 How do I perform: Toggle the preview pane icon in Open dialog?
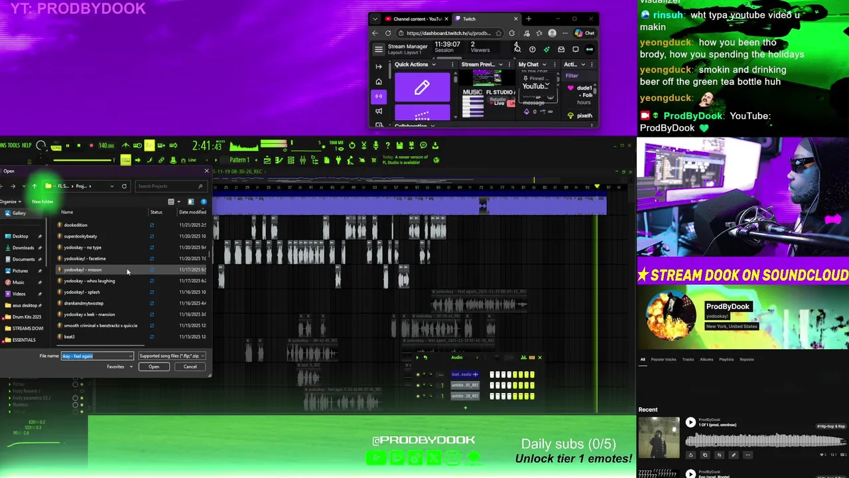(x=190, y=202)
